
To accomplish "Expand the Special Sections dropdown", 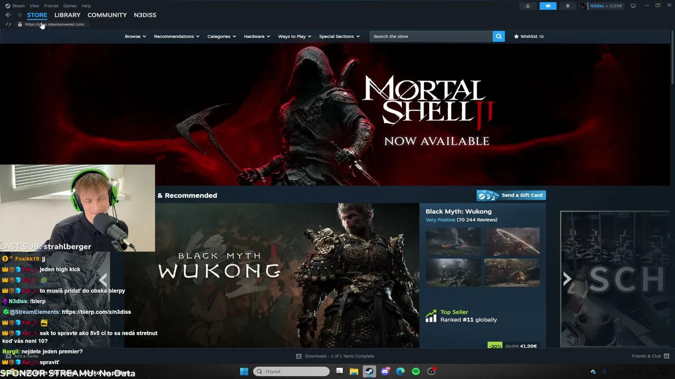I will pyautogui.click(x=339, y=36).
